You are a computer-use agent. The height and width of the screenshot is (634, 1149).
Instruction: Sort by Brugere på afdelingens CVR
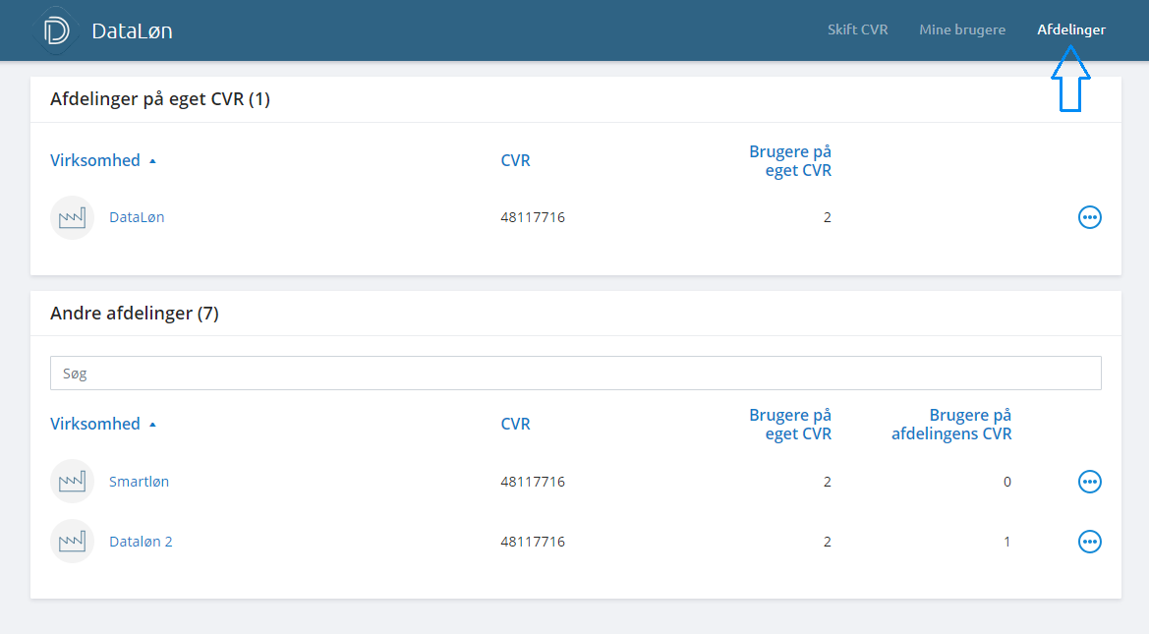coord(950,424)
